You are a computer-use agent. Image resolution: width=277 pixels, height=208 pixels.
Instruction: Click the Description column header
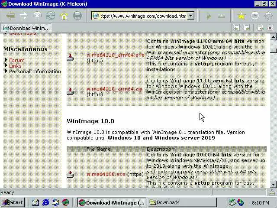click(x=161, y=149)
